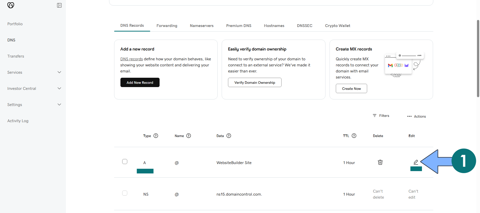Open the Premium DNS tab
The image size is (480, 213).
(x=239, y=26)
